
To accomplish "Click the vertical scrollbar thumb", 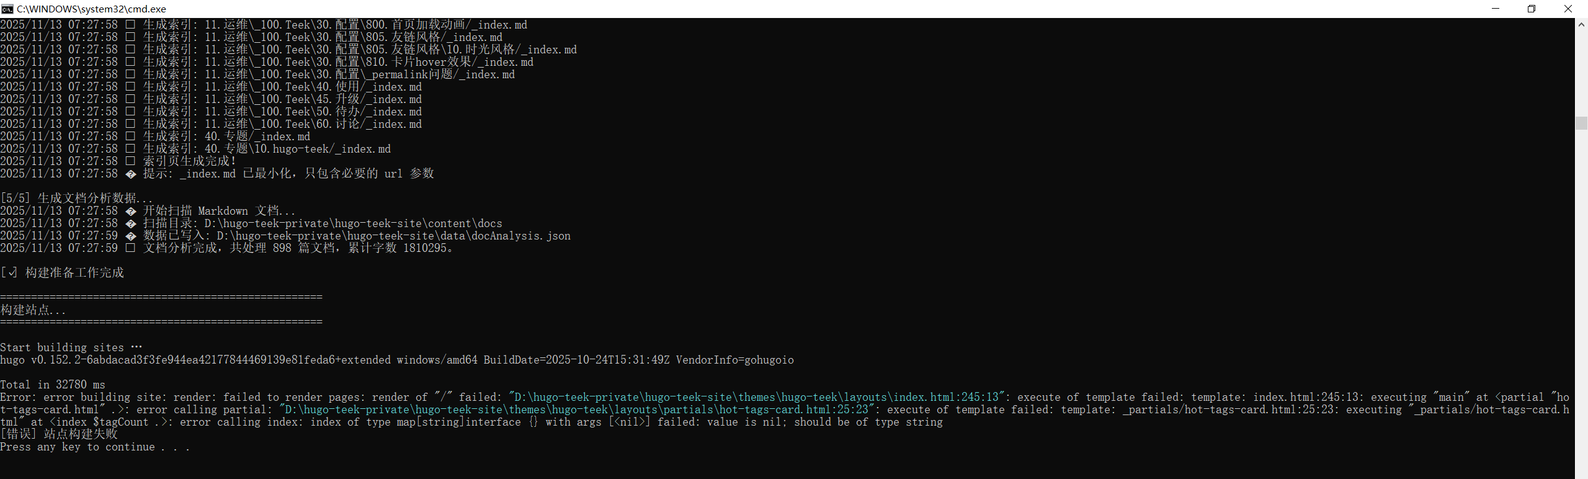I will pos(1581,123).
